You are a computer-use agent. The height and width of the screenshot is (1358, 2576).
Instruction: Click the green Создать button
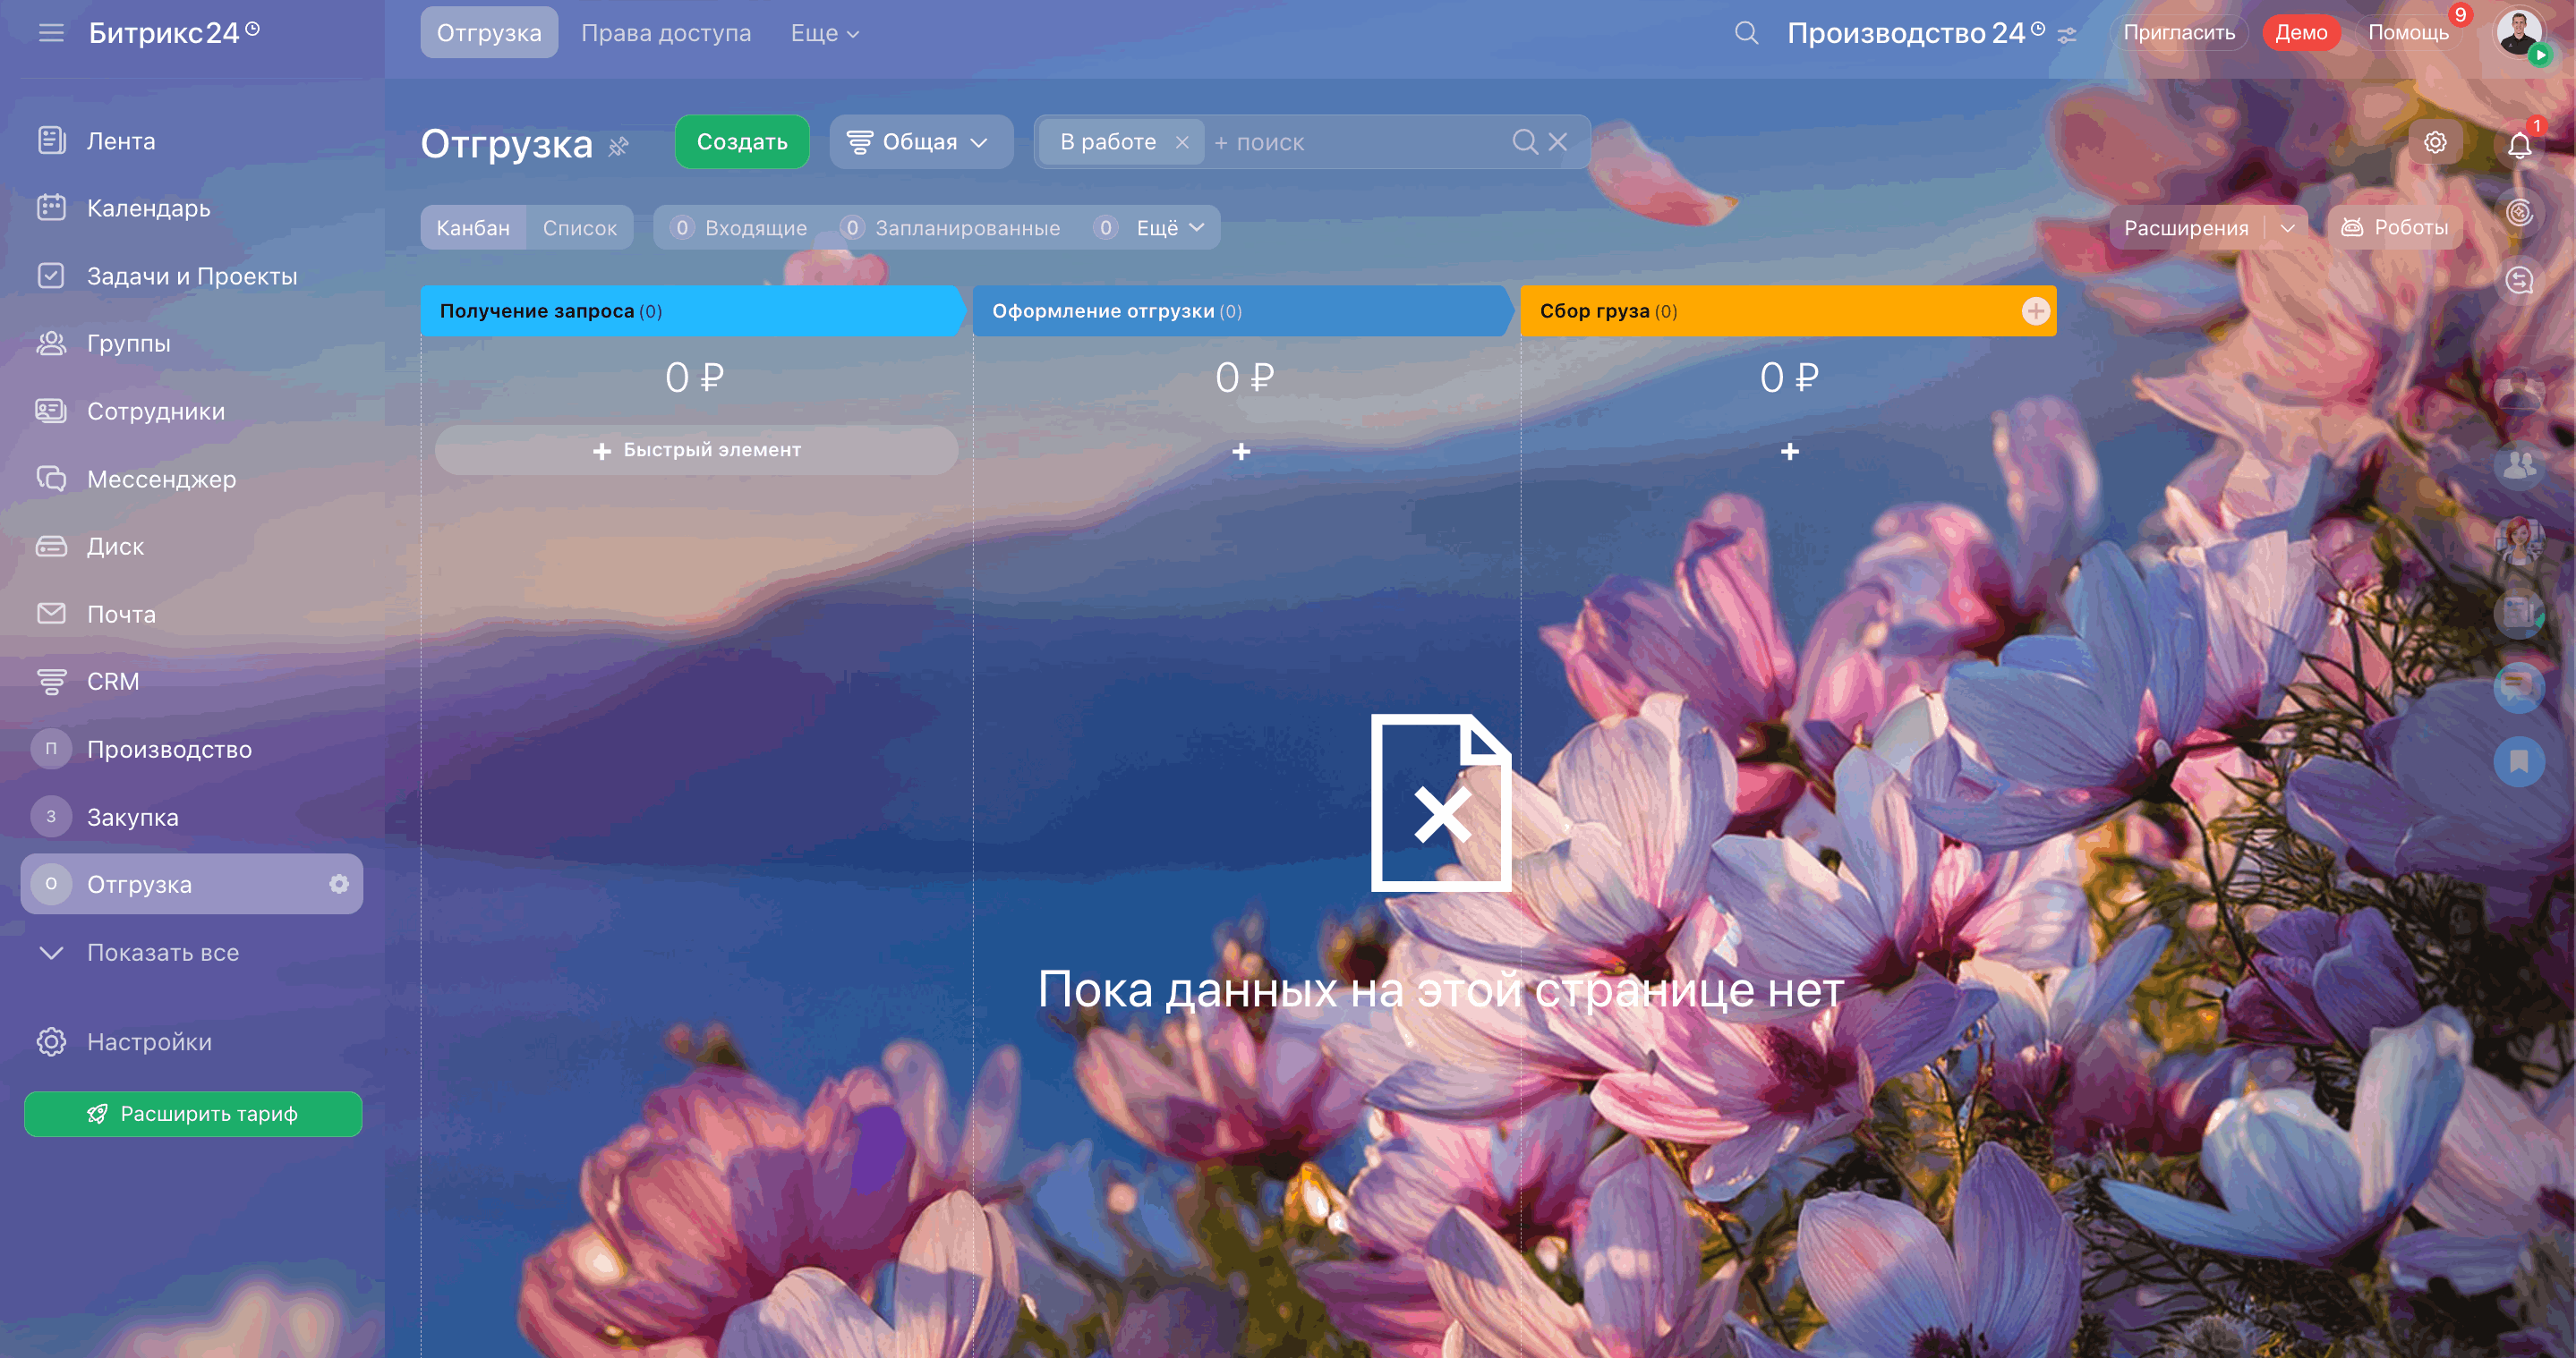point(741,142)
